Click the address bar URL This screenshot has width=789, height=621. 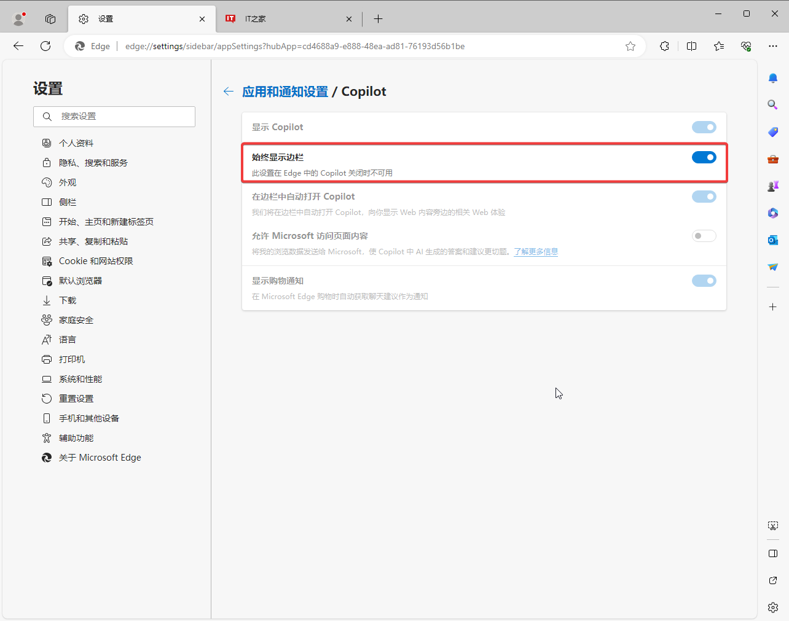click(295, 46)
